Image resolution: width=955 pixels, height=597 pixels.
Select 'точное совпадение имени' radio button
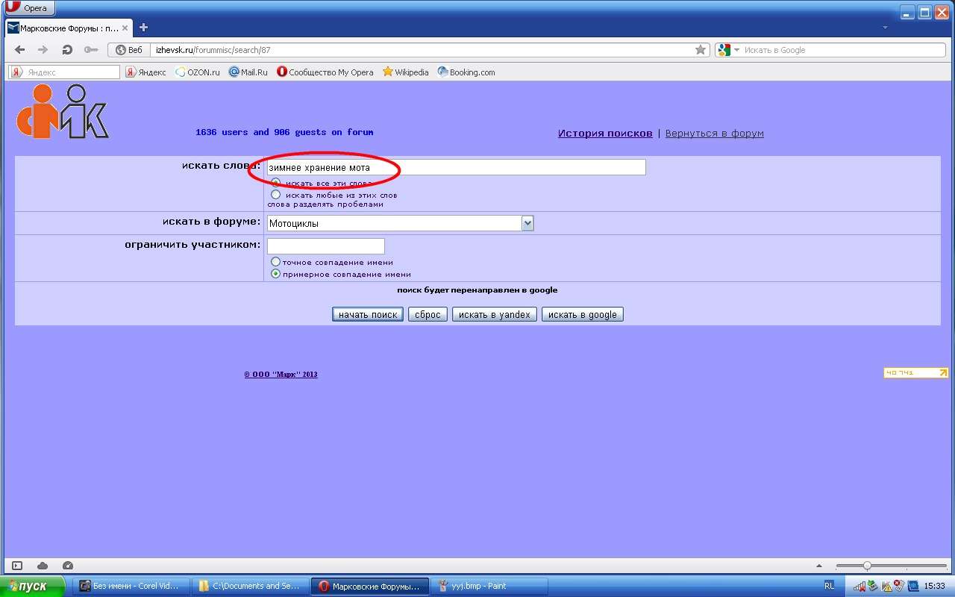[x=276, y=262]
